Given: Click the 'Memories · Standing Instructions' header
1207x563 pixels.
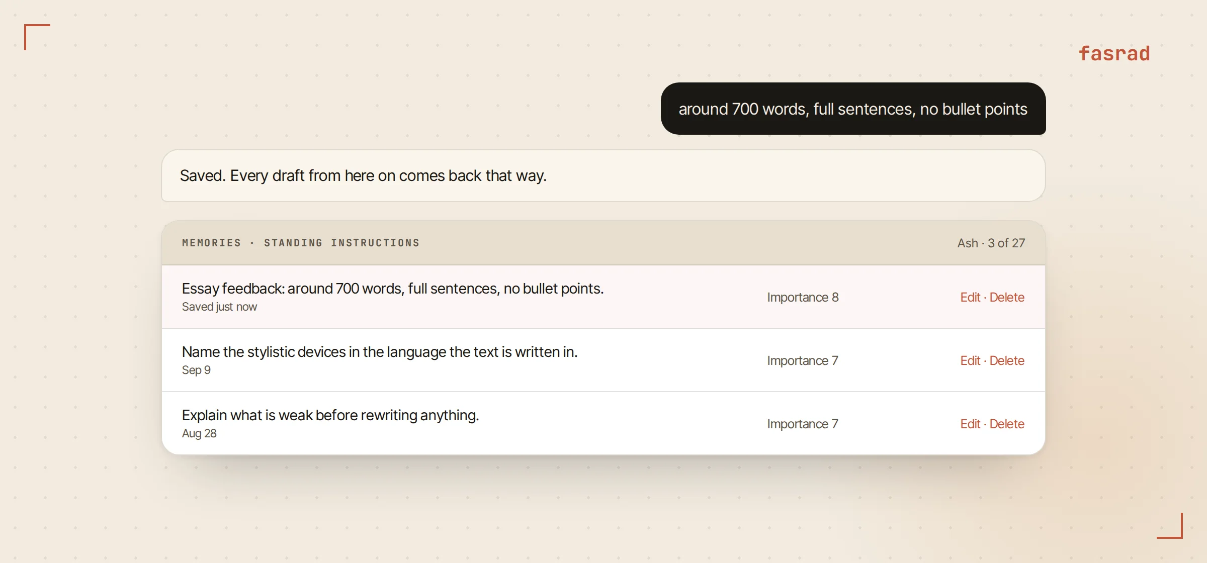Looking at the screenshot, I should coord(301,243).
